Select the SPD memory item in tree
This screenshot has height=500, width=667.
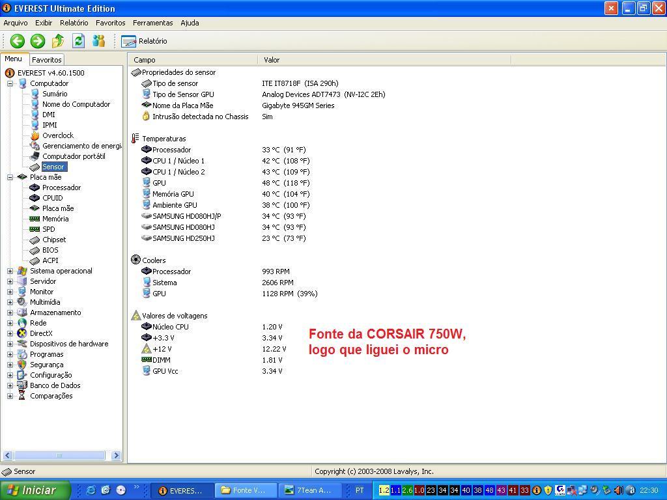tap(48, 229)
